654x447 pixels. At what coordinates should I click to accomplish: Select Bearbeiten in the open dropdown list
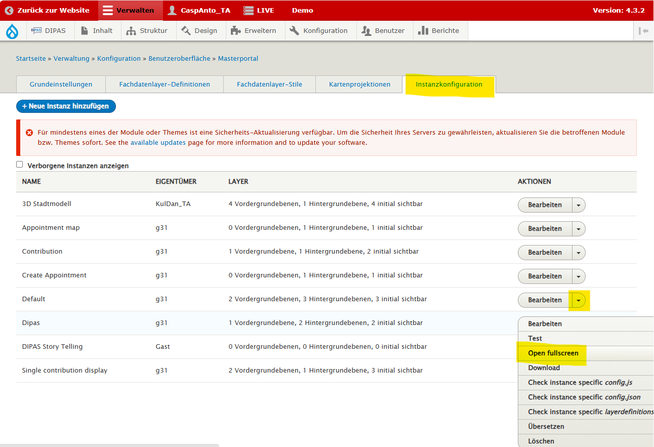coord(586,324)
